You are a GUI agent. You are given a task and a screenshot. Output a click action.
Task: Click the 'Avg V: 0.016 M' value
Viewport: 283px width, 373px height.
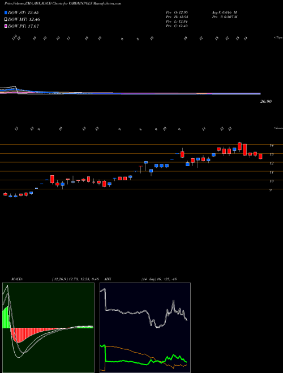click(x=224, y=12)
